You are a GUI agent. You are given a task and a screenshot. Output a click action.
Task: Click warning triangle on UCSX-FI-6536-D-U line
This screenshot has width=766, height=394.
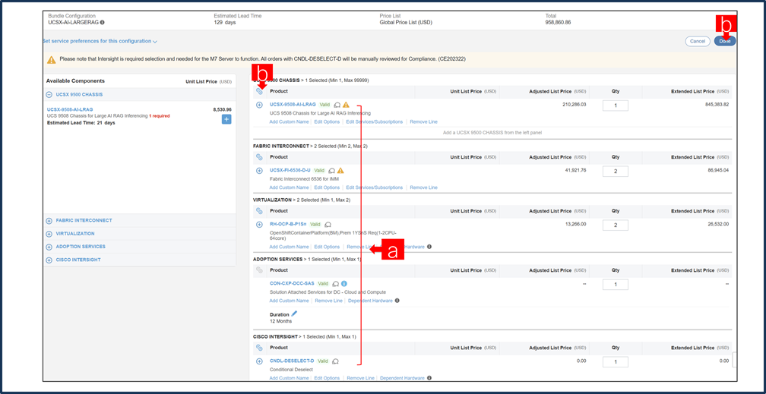point(340,170)
